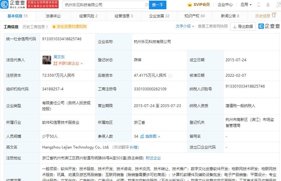Screen dimensions: 281x181
Task: Click the 查一下 search button
Action: (157, 5)
